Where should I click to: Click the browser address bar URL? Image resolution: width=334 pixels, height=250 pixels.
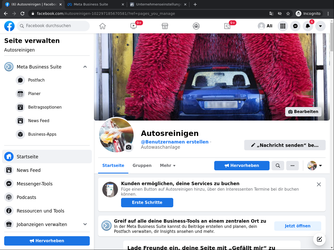[106, 14]
